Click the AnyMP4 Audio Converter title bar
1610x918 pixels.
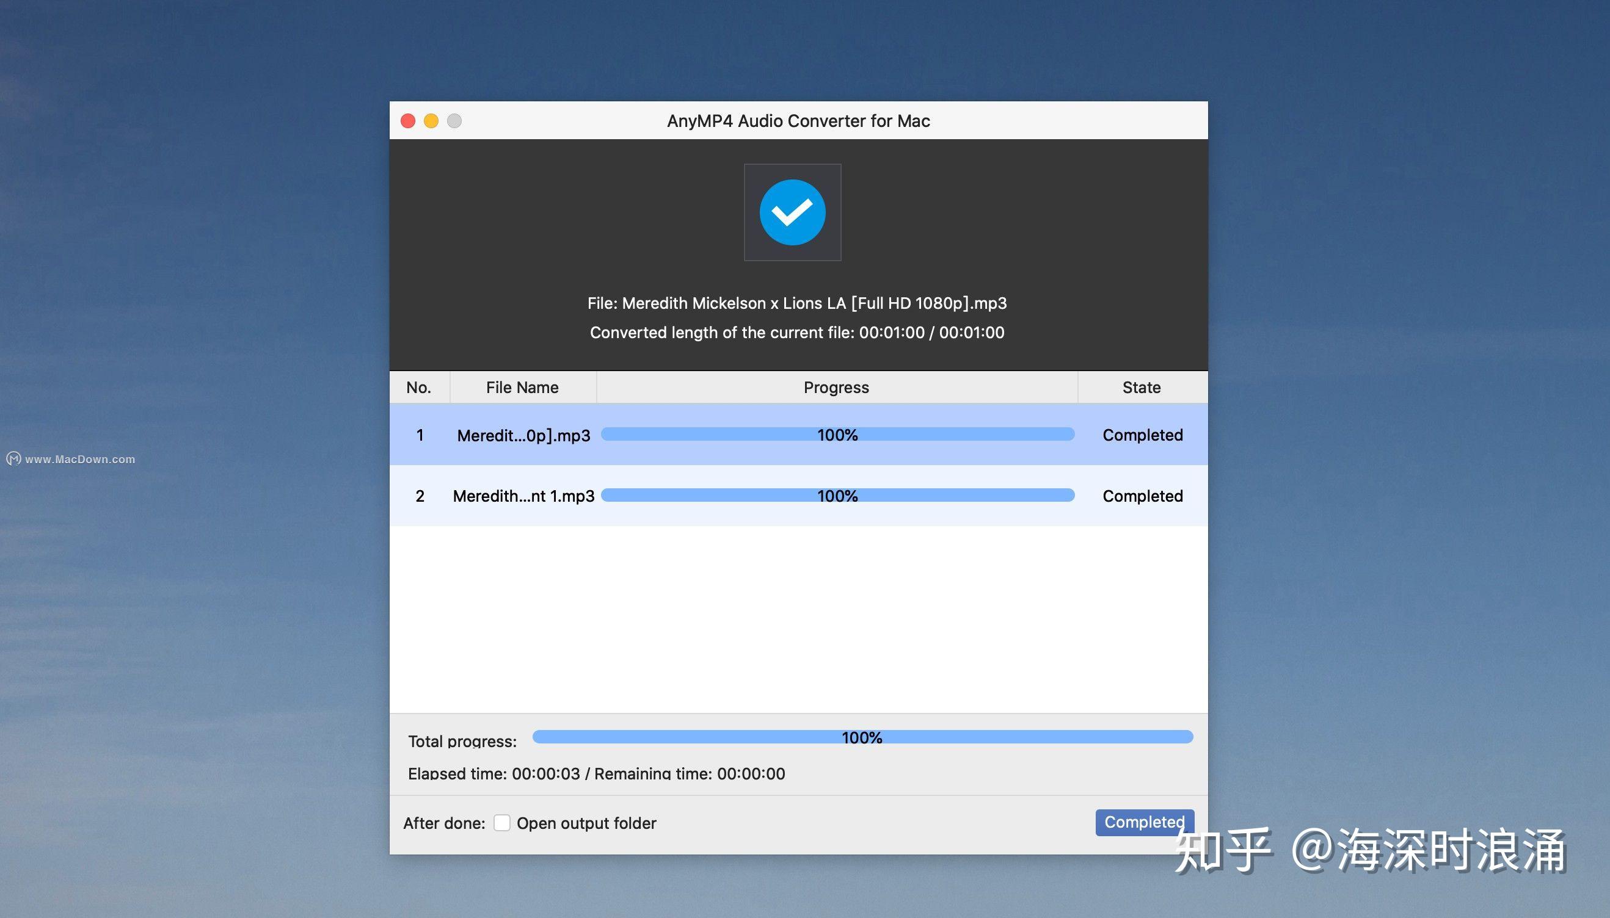click(798, 120)
